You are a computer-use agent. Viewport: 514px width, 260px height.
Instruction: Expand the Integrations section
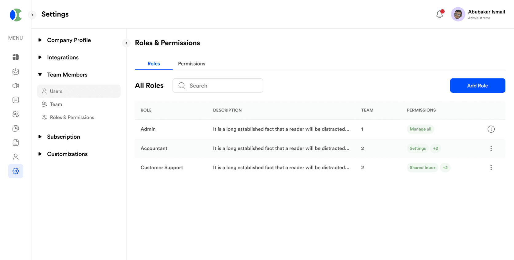point(40,57)
